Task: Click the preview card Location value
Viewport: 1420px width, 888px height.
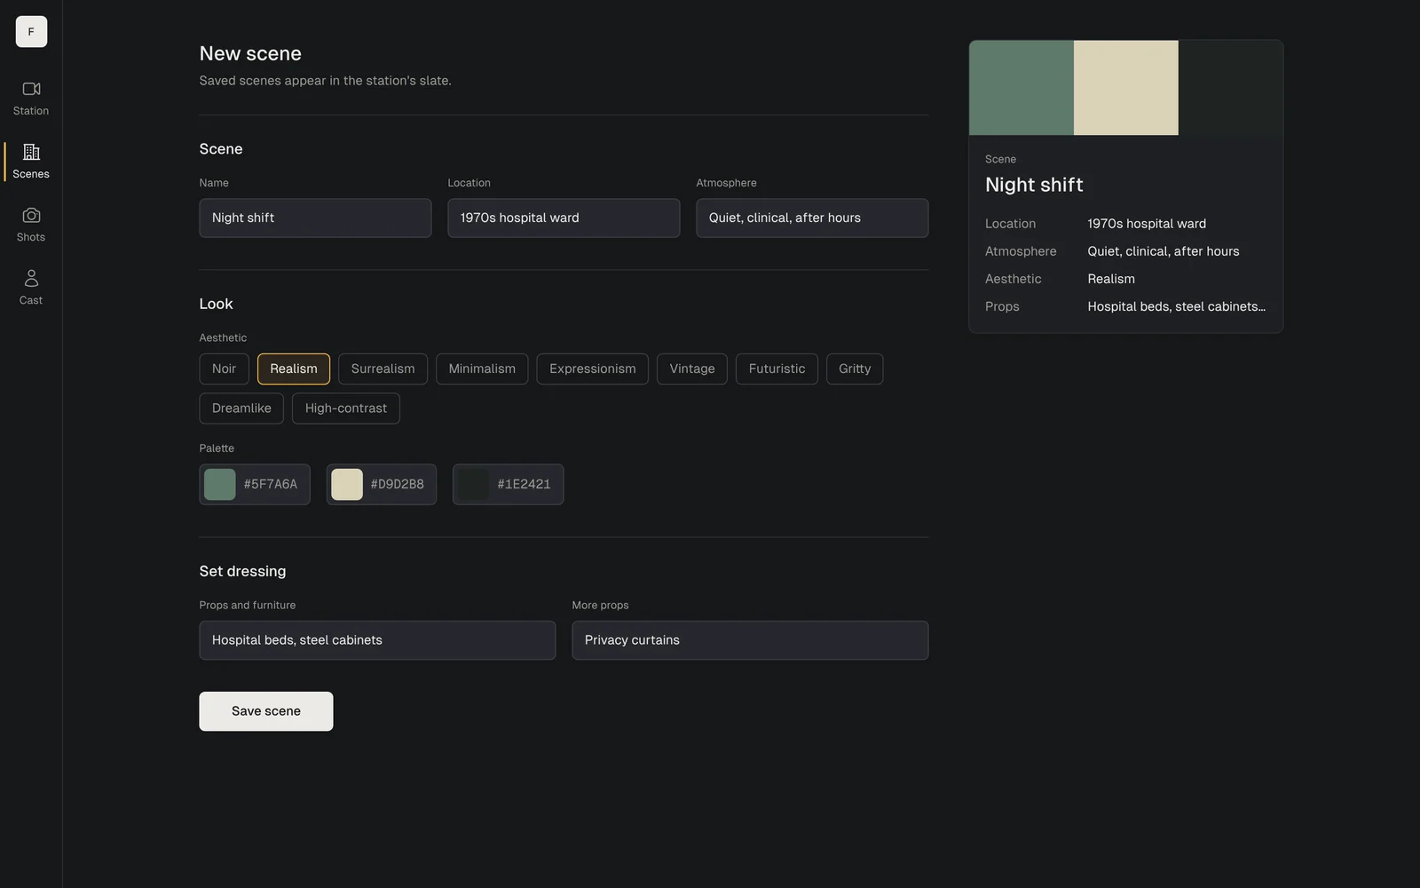Action: 1147,224
